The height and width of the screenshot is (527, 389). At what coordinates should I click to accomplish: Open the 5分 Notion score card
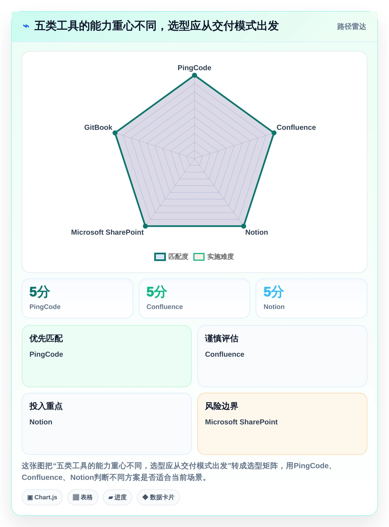click(311, 298)
